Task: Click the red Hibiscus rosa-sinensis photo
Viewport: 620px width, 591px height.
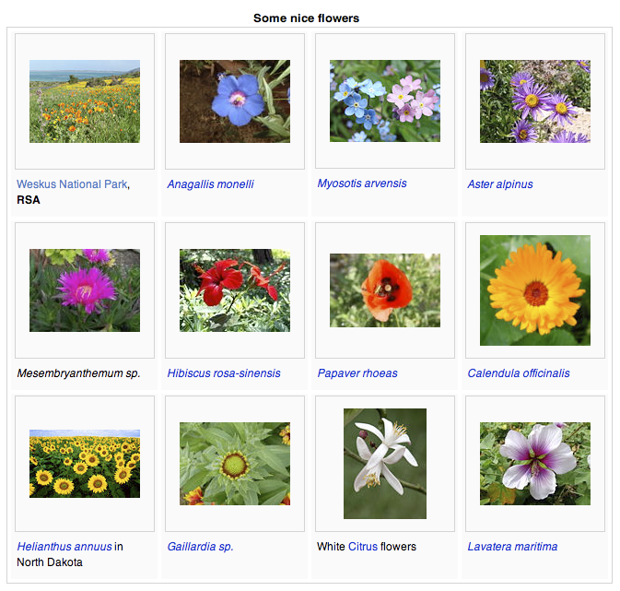Action: tap(235, 290)
